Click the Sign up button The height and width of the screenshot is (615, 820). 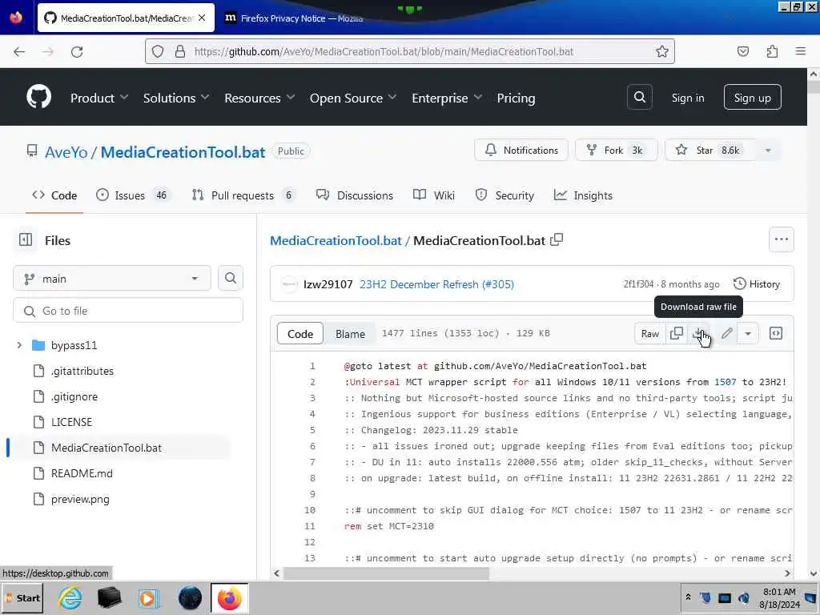click(x=752, y=97)
